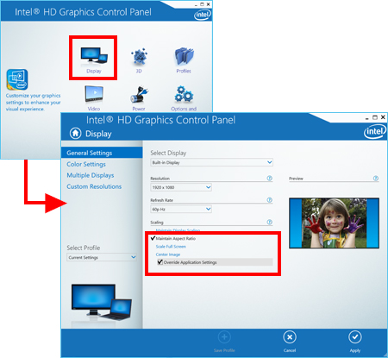Screen dimensions: 388x358
Task: Open the Resolution help question icon
Action: (269, 179)
